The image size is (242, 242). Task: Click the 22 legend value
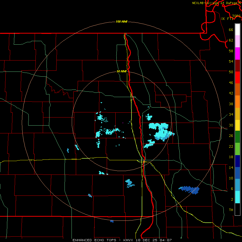pos(231,147)
